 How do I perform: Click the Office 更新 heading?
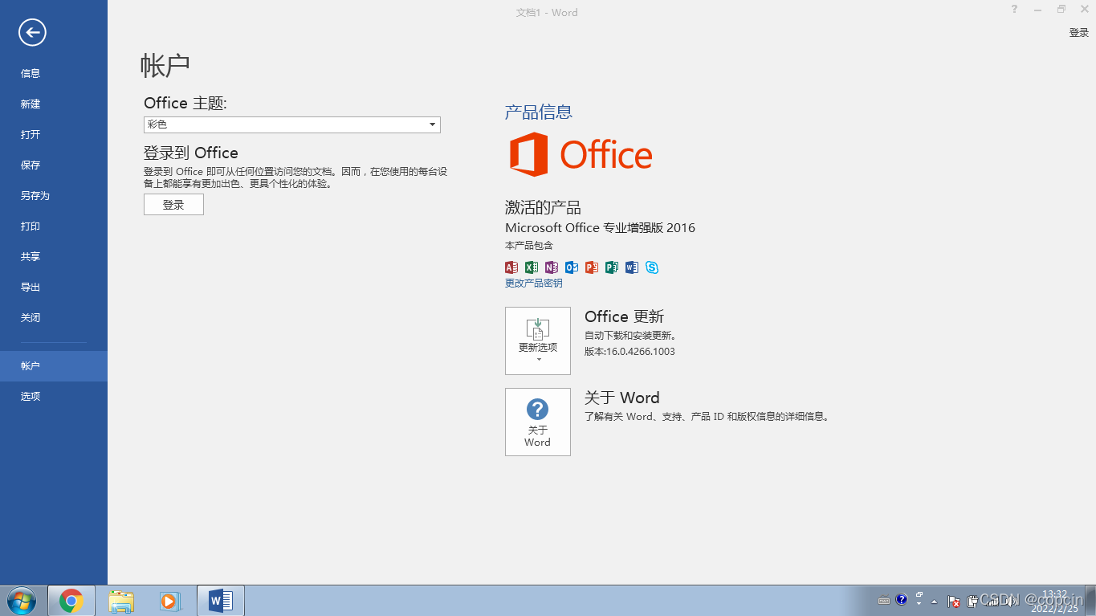pos(624,316)
